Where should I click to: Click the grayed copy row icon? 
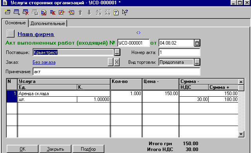(x=35, y=12)
